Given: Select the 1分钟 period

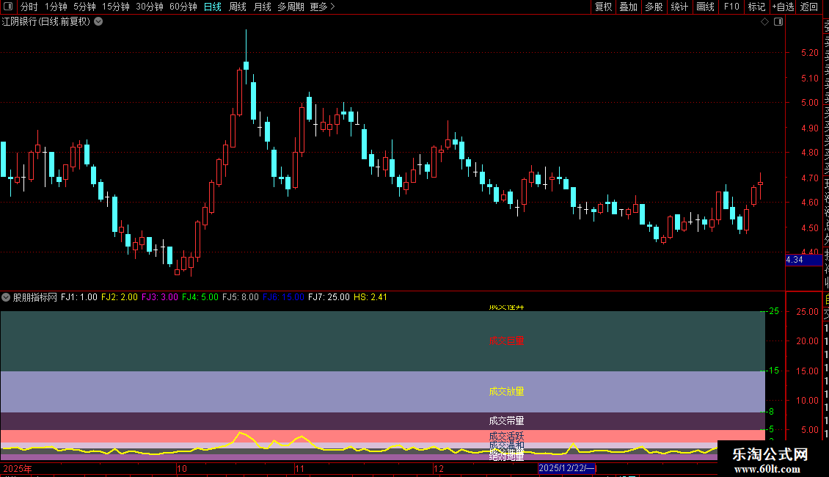Looking at the screenshot, I should click(x=56, y=7).
